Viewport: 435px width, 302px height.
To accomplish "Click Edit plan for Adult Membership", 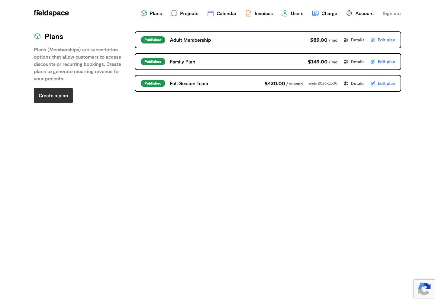I will 383,40.
